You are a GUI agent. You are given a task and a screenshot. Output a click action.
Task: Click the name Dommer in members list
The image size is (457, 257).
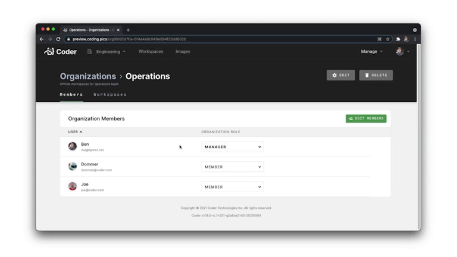coord(89,164)
